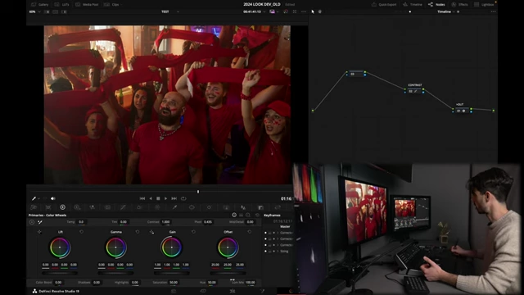Jump to first frame
524x295 pixels.
[142, 198]
